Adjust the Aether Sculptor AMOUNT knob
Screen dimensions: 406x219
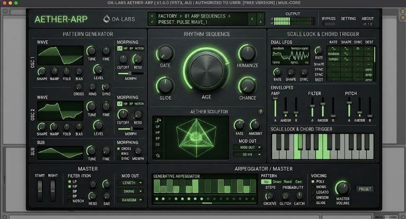(255, 125)
